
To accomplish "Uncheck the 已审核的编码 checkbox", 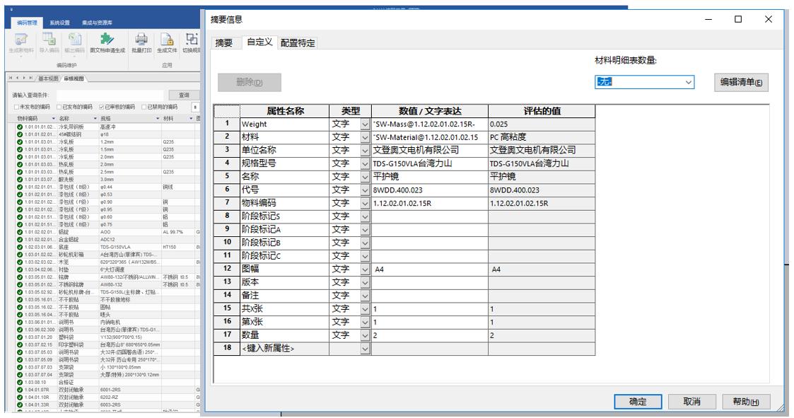I will click(x=101, y=106).
